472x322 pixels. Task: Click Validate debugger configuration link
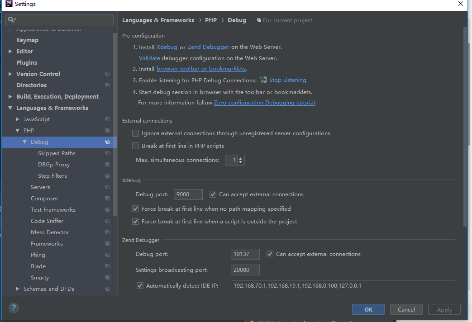tap(149, 58)
